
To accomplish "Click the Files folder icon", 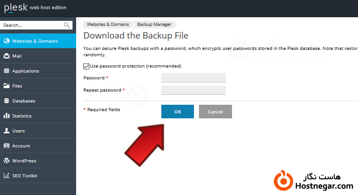I will click(x=6, y=86).
